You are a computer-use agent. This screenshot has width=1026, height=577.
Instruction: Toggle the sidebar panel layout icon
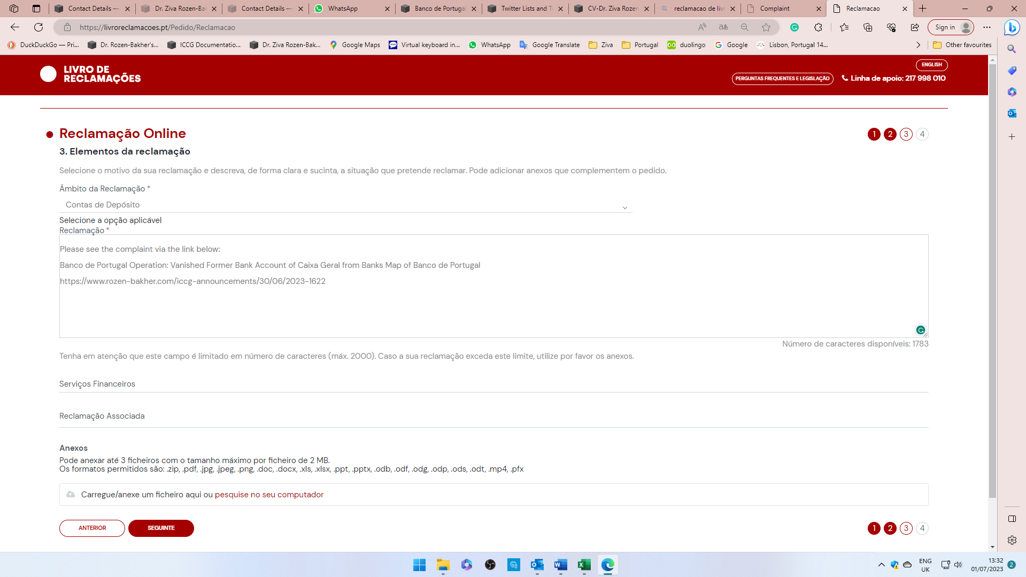tap(1012, 519)
